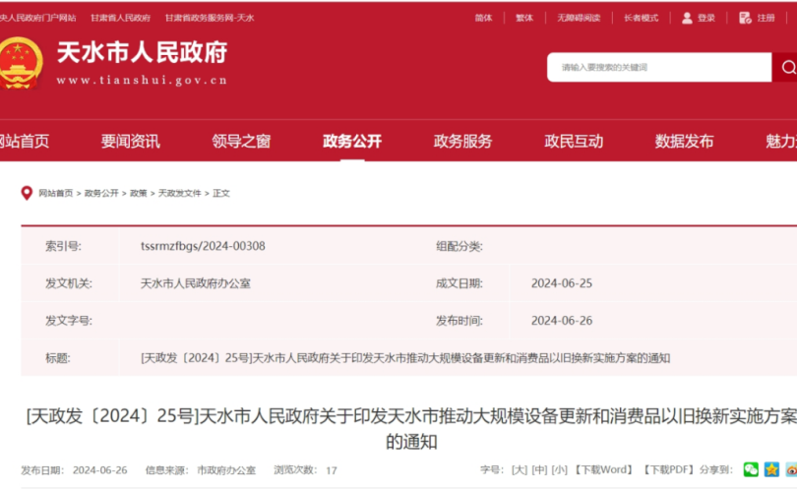The image size is (797, 492).
Task: Click the breadcrumb location pin icon
Action: click(27, 193)
